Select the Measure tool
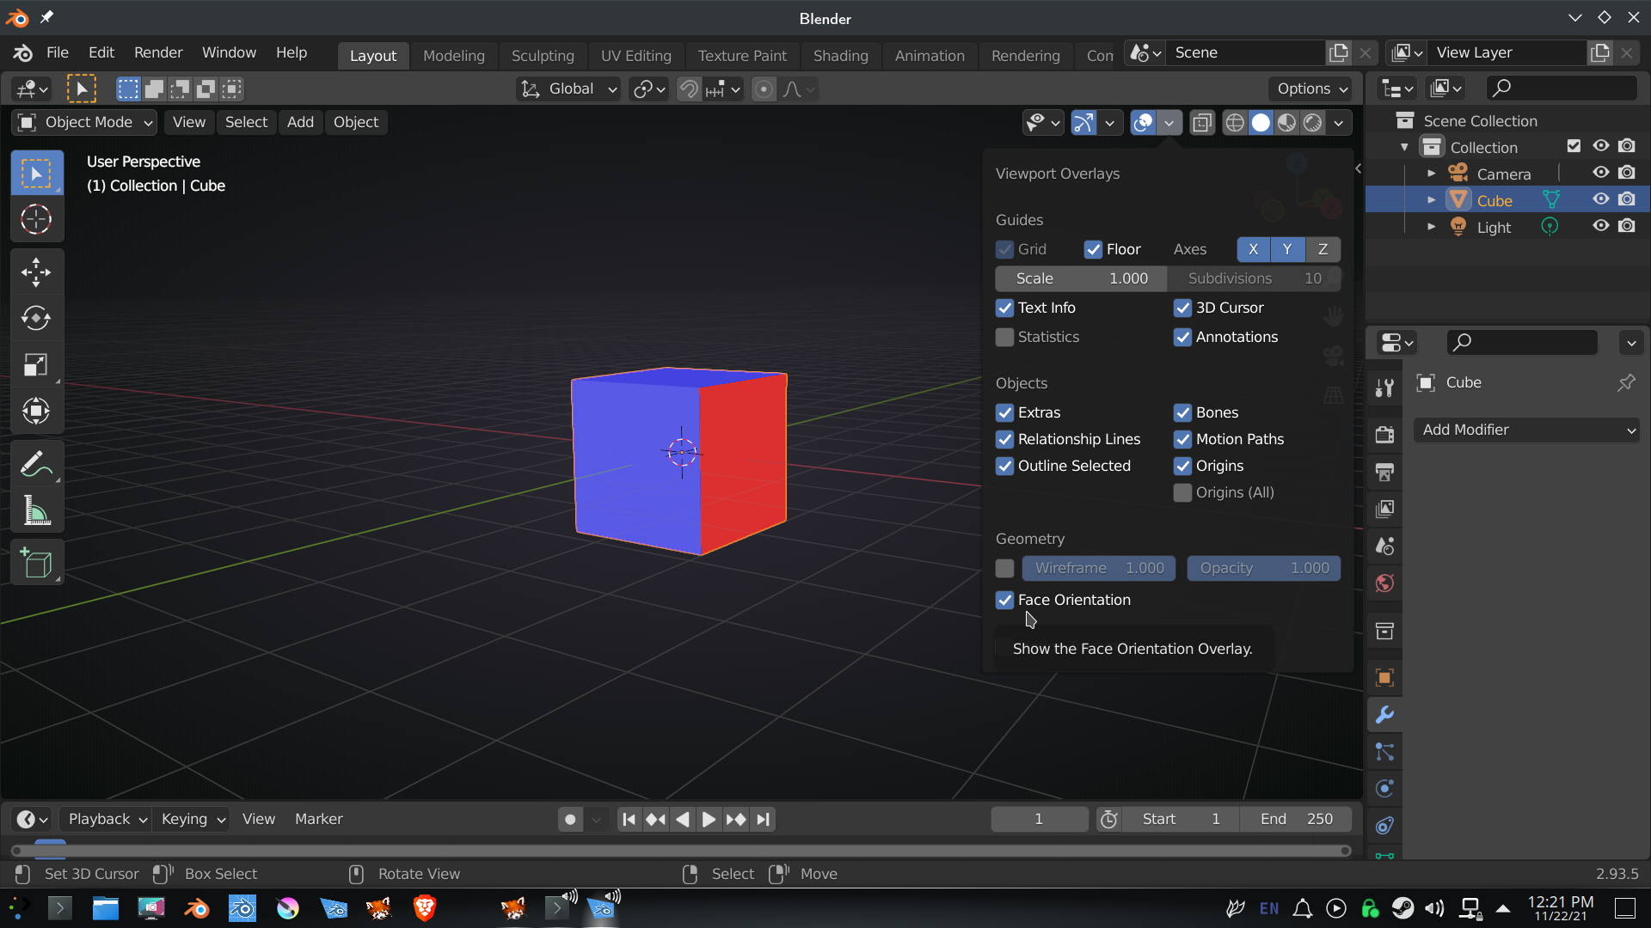This screenshot has width=1651, height=928. (36, 510)
